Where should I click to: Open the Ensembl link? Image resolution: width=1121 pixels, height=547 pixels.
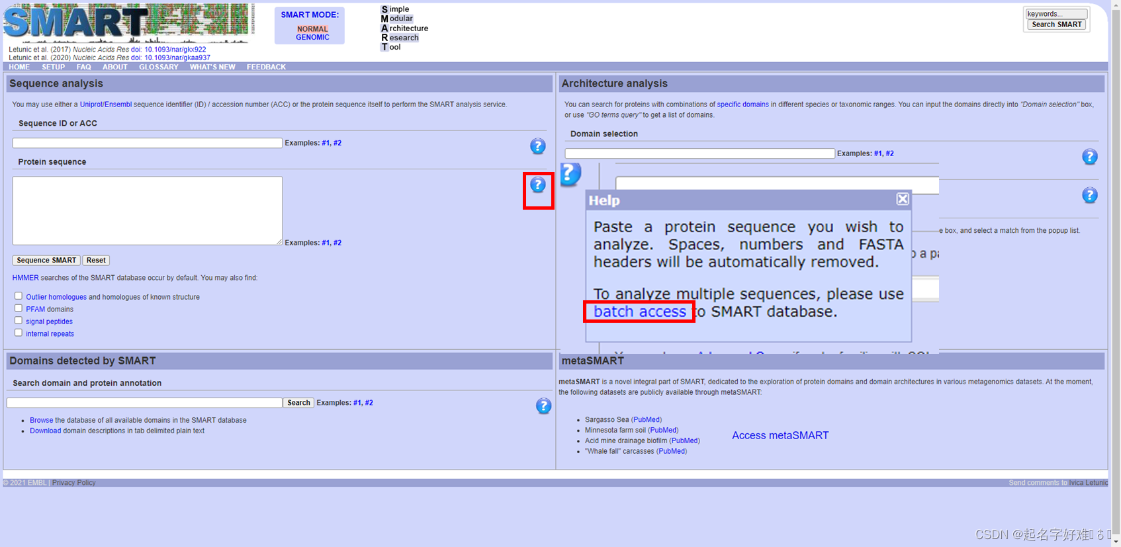click(118, 105)
